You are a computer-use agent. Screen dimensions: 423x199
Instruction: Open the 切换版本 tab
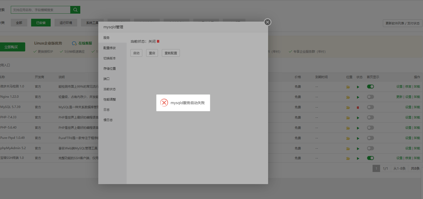[112, 58]
